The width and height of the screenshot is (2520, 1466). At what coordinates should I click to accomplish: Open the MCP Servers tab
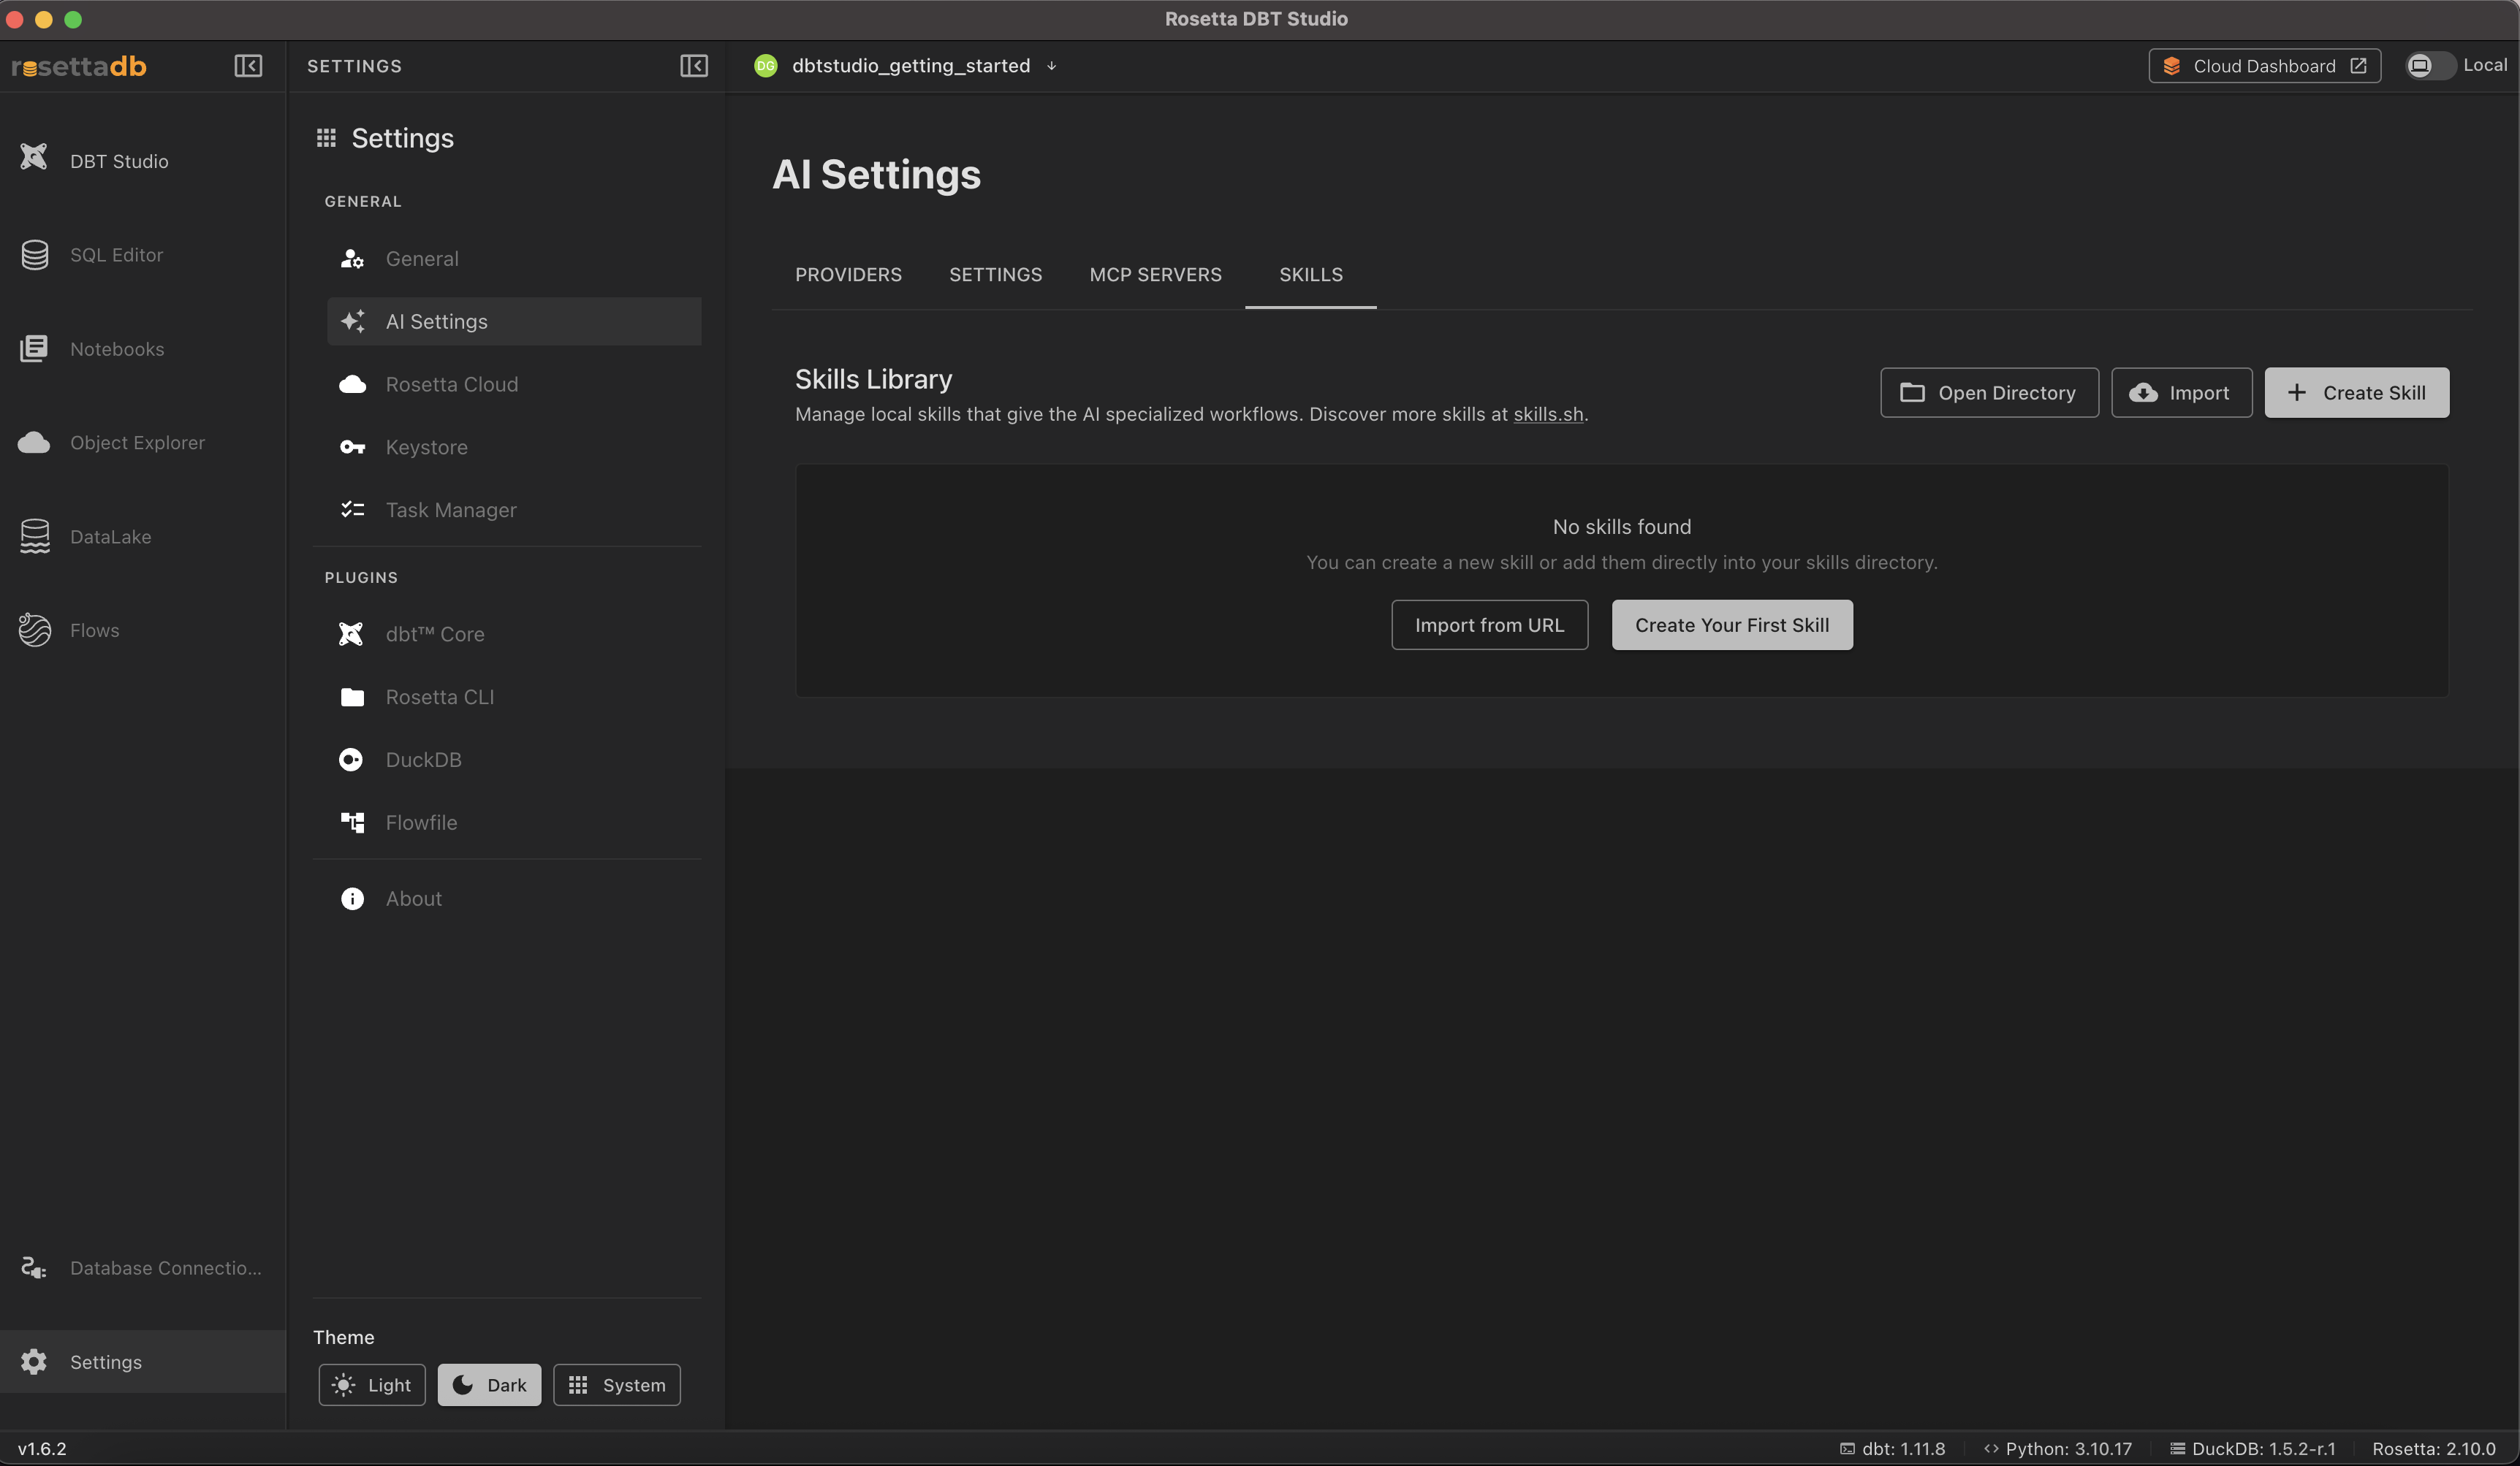point(1155,275)
